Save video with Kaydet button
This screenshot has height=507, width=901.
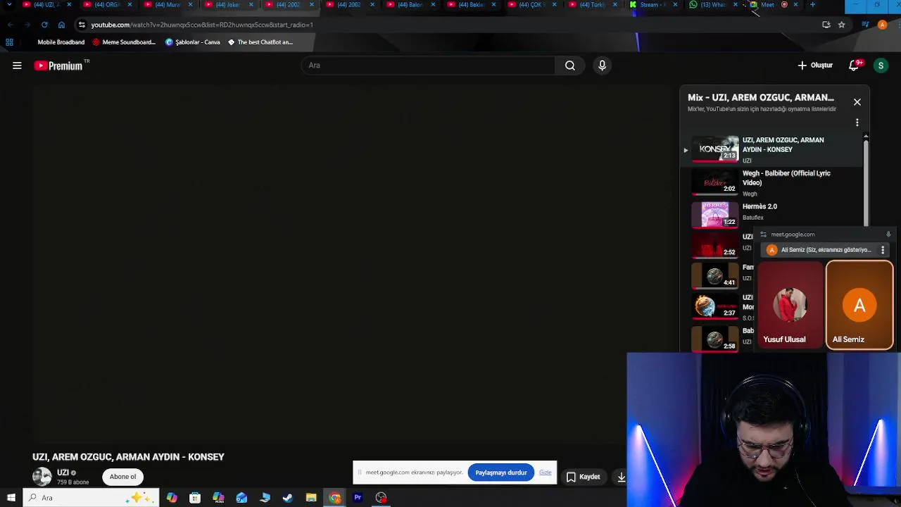point(584,477)
